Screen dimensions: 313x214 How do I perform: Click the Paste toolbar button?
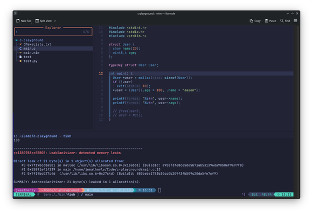tap(270, 21)
